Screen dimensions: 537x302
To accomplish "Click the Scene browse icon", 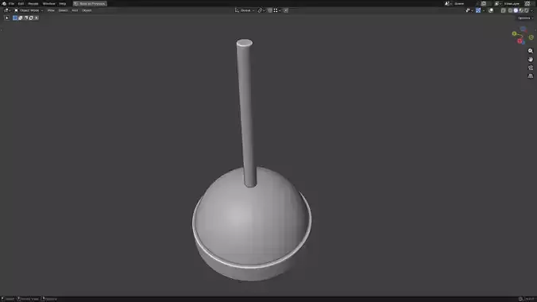I will 448,3.
